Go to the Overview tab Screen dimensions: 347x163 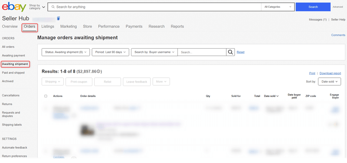(10, 27)
